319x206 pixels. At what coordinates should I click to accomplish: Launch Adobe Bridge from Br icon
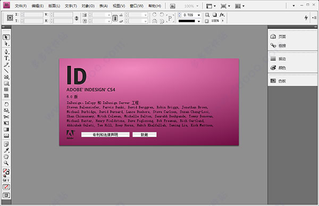(172, 6)
